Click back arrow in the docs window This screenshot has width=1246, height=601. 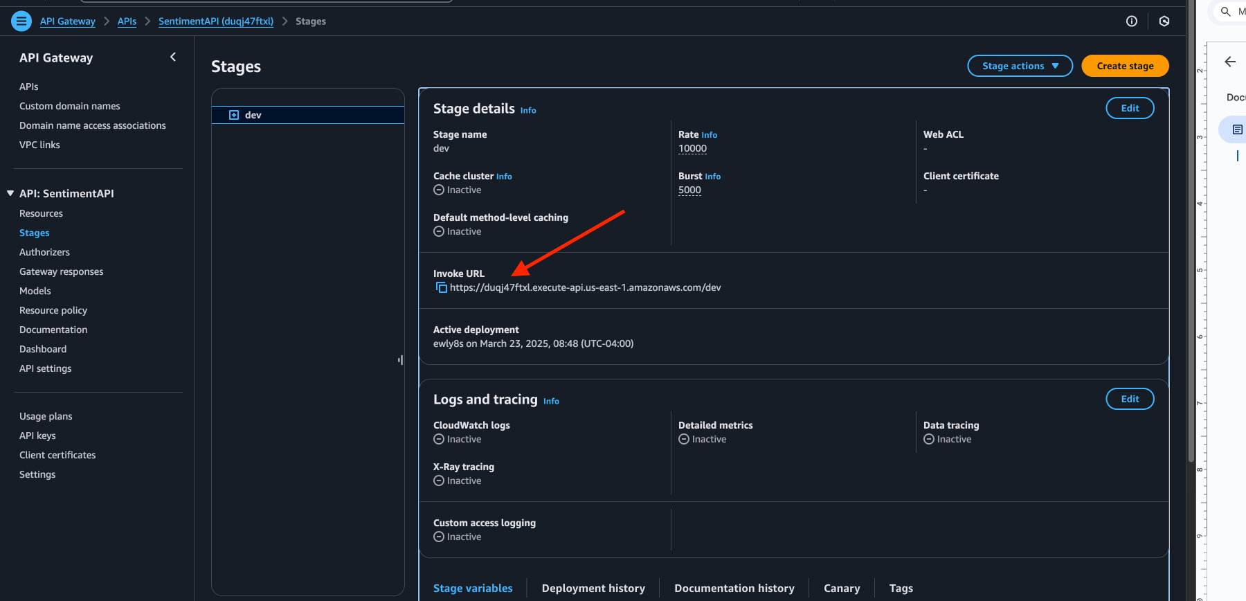coord(1230,62)
